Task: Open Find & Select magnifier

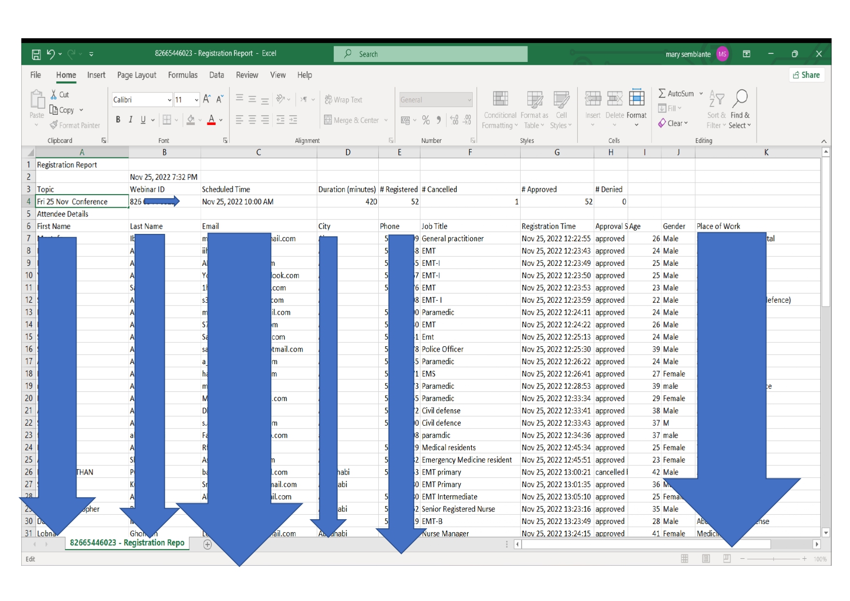Action: pyautogui.click(x=740, y=110)
